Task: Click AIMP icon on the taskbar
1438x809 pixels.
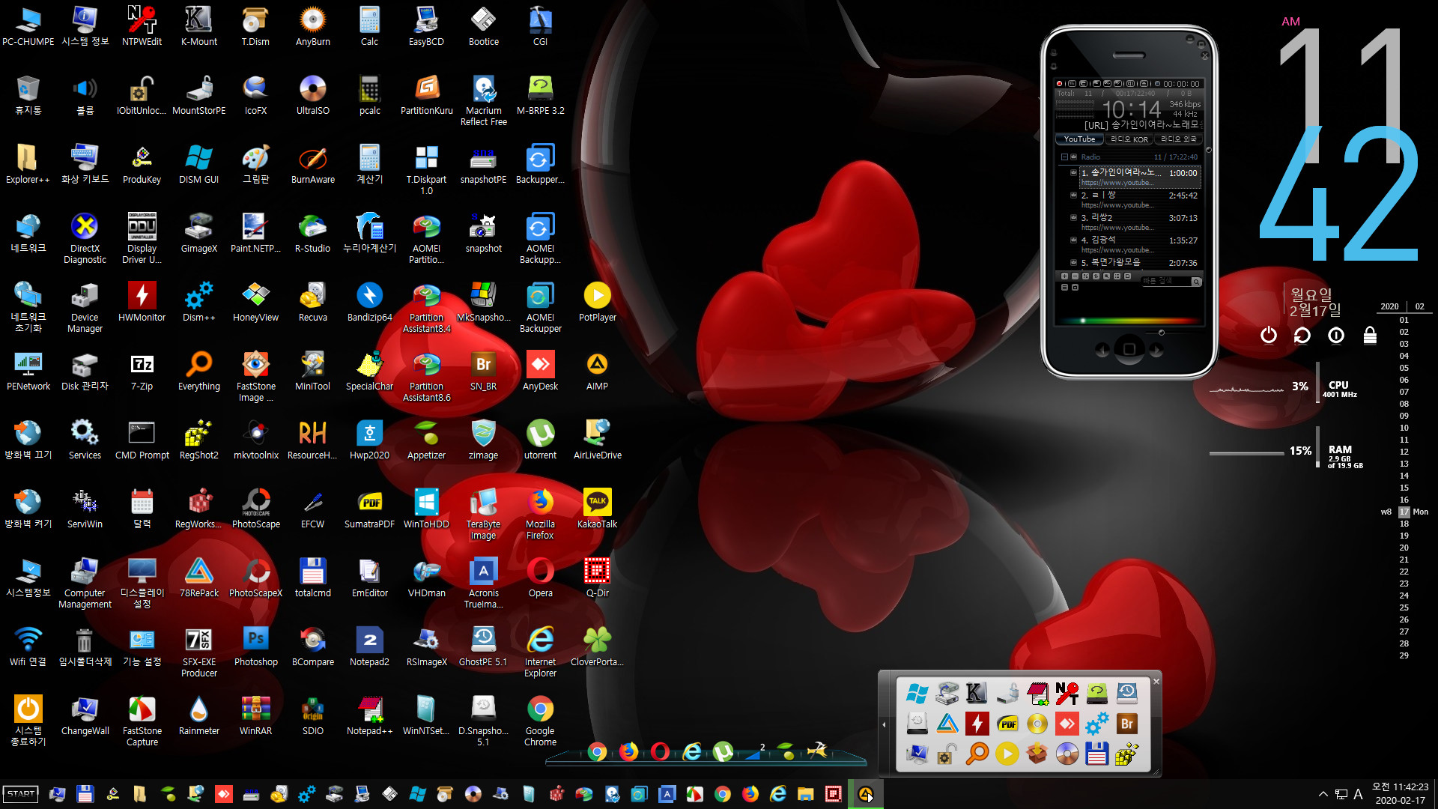Action: click(866, 794)
